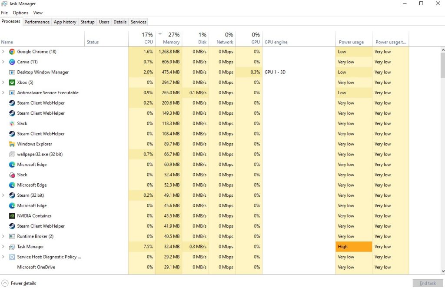Click the NVIDIA Container icon
Image resolution: width=445 pixels, height=291 pixels.
point(12,216)
